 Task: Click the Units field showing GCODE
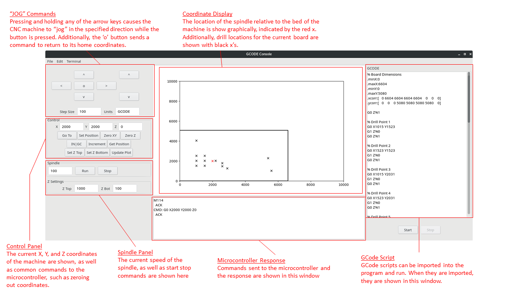coord(127,112)
